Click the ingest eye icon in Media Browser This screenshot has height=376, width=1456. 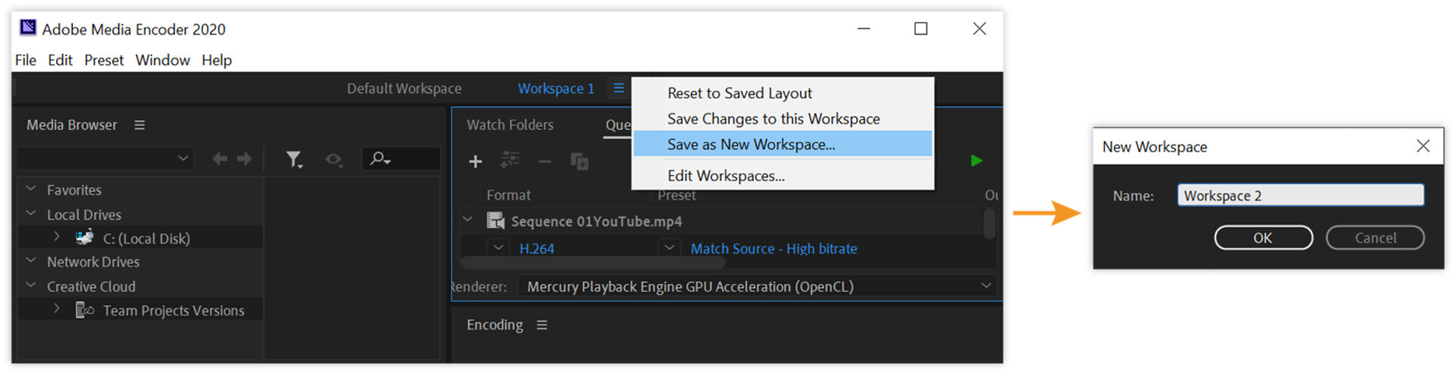click(334, 159)
